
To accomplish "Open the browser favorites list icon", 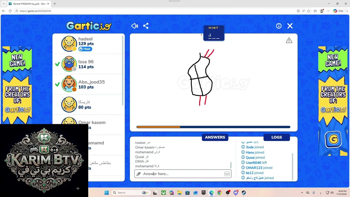I will (x=315, y=11).
